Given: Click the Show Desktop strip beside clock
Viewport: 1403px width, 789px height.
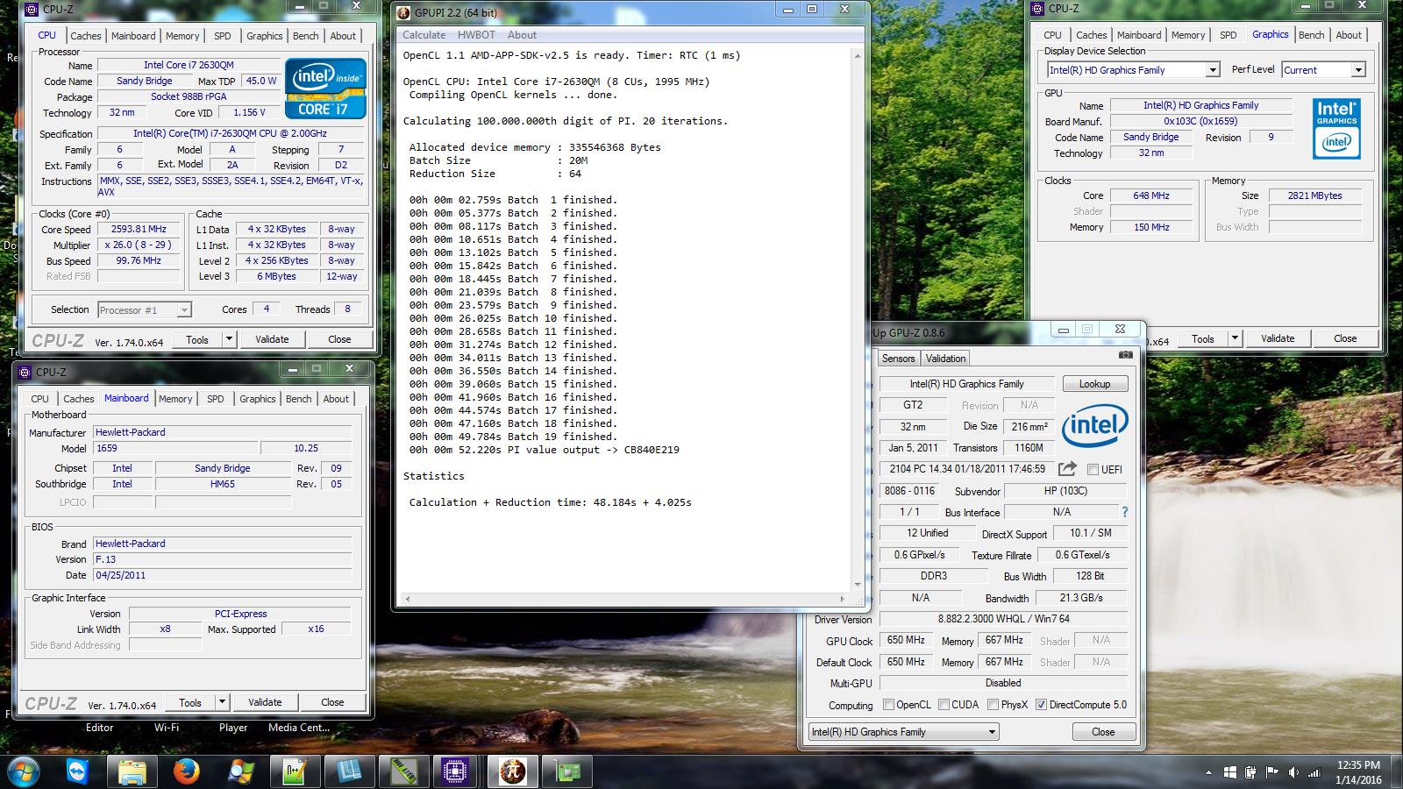Looking at the screenshot, I should tap(1397, 771).
